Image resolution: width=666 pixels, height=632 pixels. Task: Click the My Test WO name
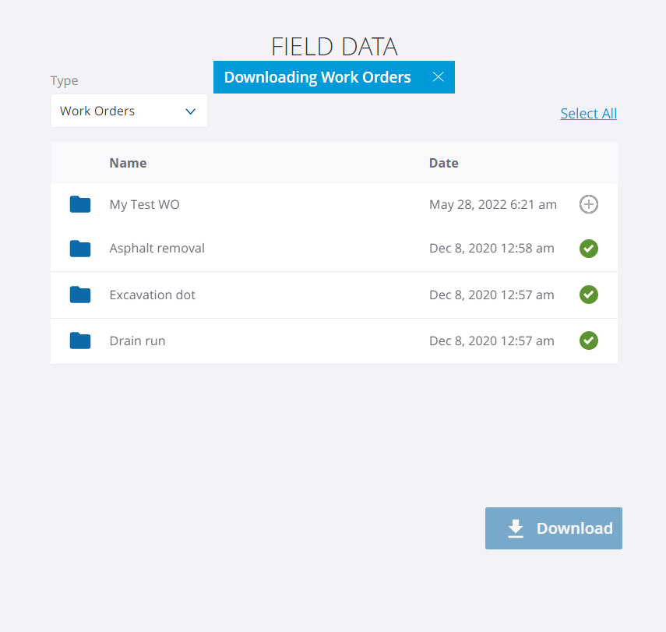[x=144, y=204]
